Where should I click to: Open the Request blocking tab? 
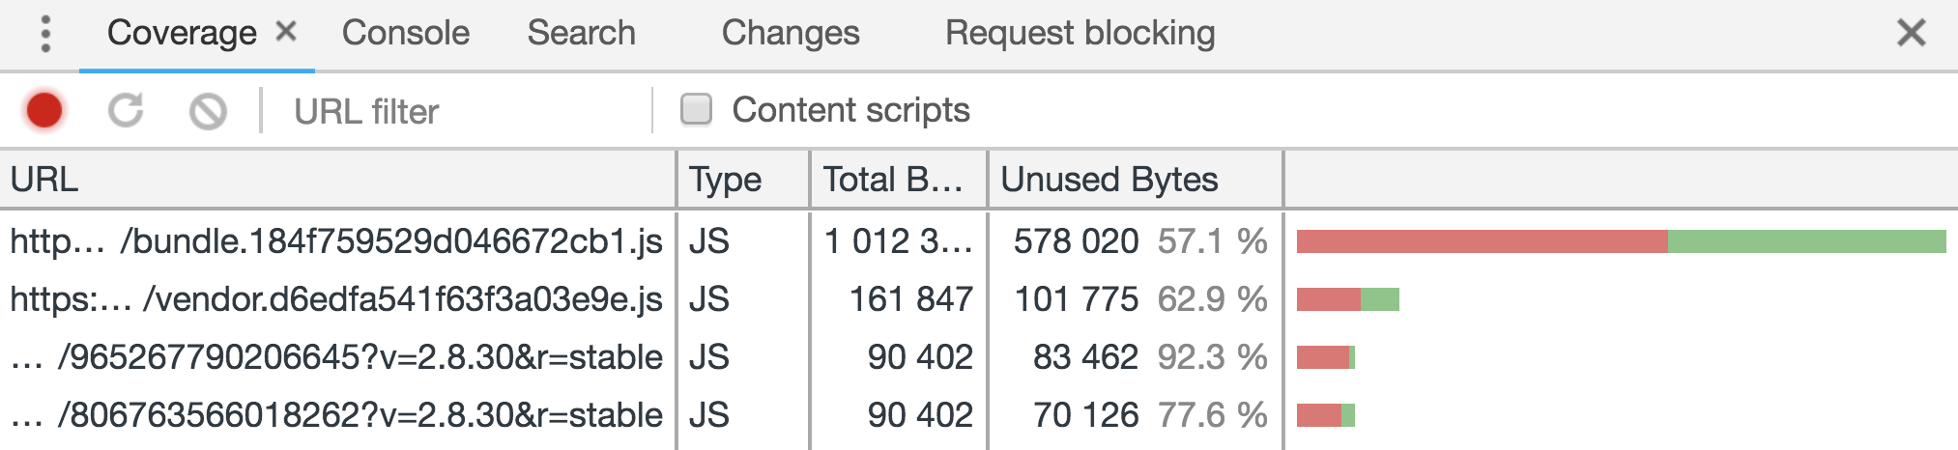(1080, 34)
